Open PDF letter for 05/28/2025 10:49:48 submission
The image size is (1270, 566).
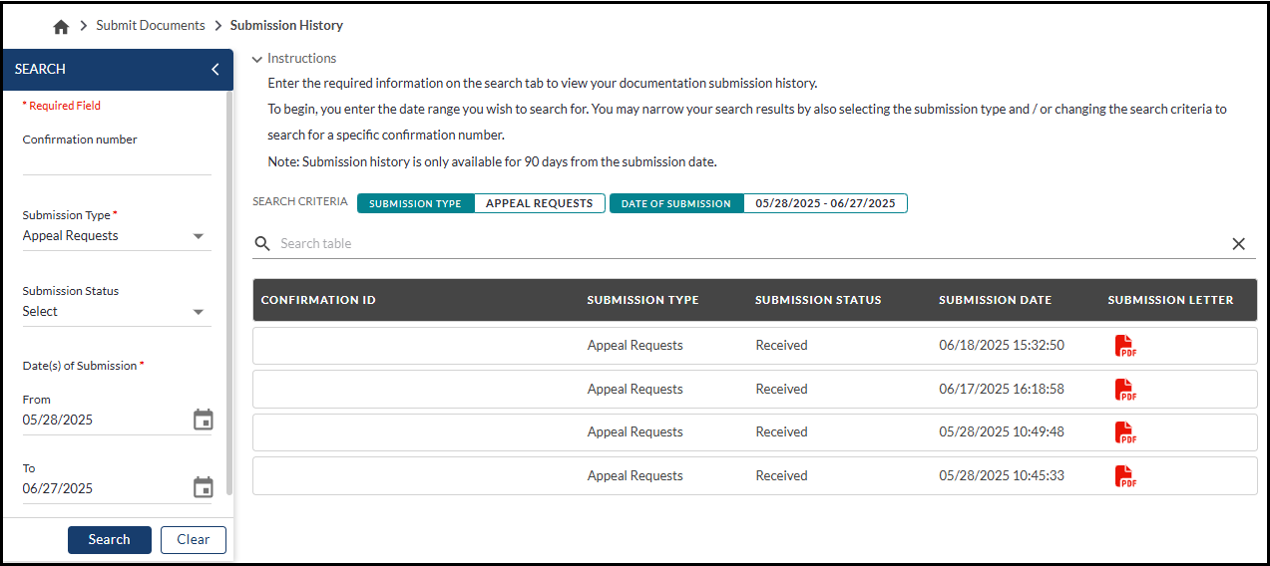[1124, 432]
